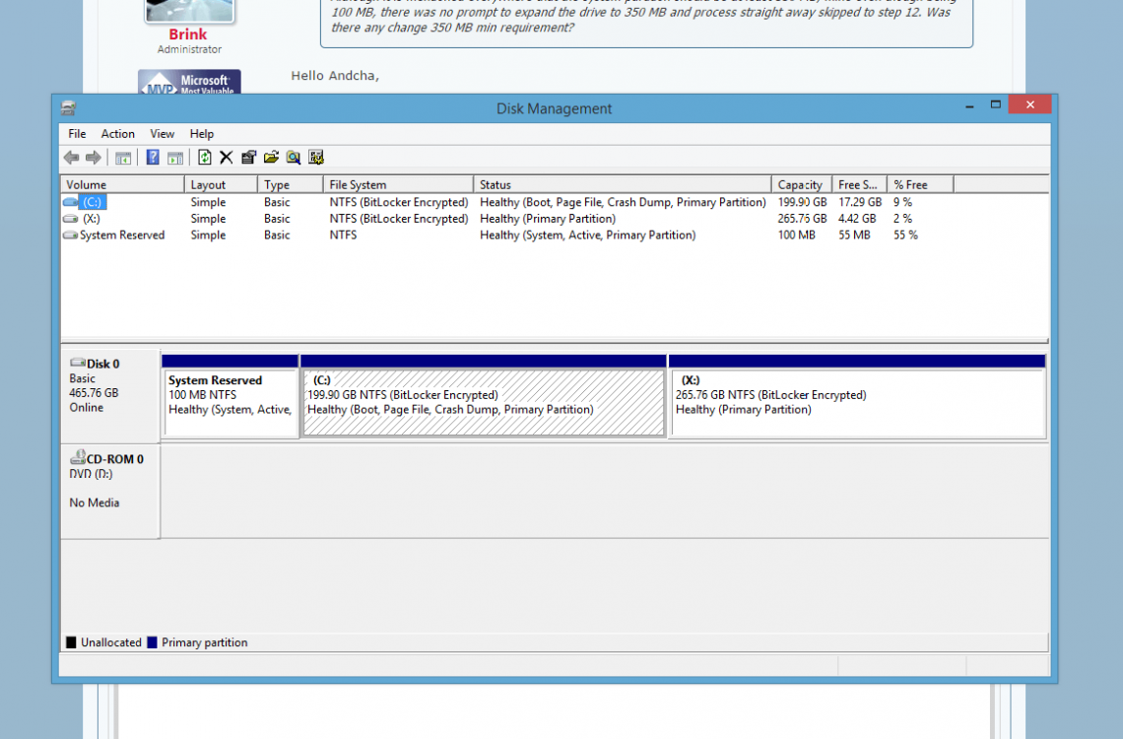Click the Open folder toolbar icon
Screen dimensions: 1123x739
pyautogui.click(x=271, y=158)
